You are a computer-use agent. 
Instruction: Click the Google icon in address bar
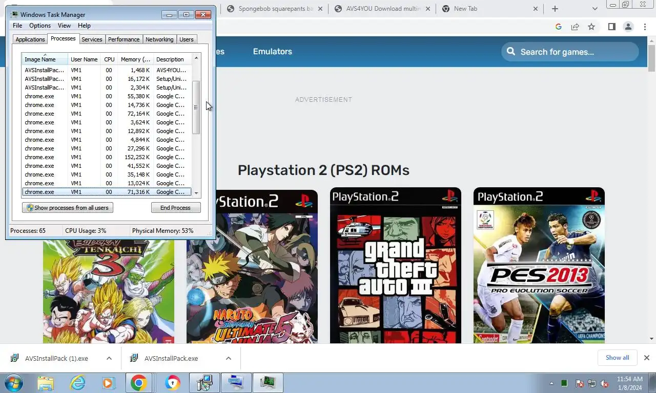tap(559, 27)
